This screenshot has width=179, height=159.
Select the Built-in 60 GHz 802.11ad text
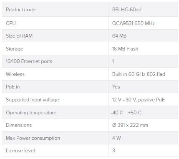coord(139,74)
